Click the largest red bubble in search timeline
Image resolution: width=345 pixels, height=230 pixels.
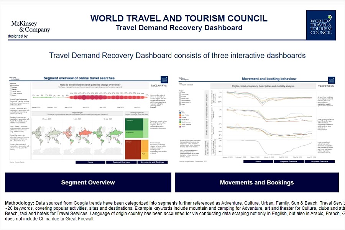tap(84, 97)
